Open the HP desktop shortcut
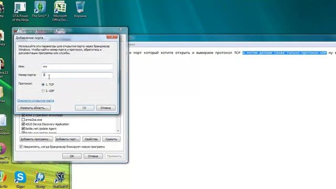The width and height of the screenshot is (336, 189). coord(40,180)
